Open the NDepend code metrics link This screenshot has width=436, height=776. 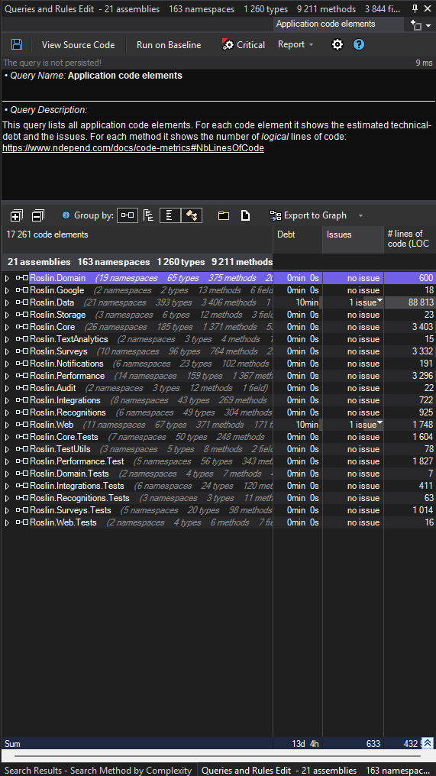pyautogui.click(x=133, y=148)
